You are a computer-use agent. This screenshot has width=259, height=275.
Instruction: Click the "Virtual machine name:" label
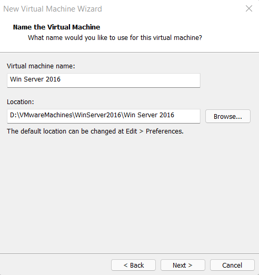[41, 66]
